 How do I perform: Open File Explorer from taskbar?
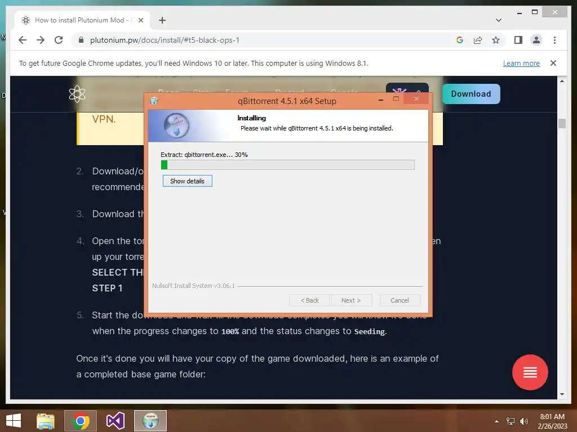46,421
